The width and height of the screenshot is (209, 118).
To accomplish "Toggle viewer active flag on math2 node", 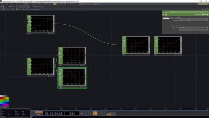I will 124,38.
